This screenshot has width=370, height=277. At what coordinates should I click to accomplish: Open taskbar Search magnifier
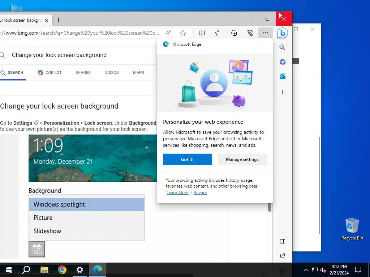coord(26,270)
